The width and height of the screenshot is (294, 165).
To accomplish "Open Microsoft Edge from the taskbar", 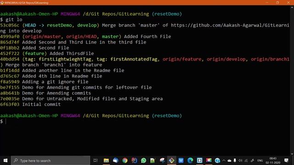I will point(190,160).
